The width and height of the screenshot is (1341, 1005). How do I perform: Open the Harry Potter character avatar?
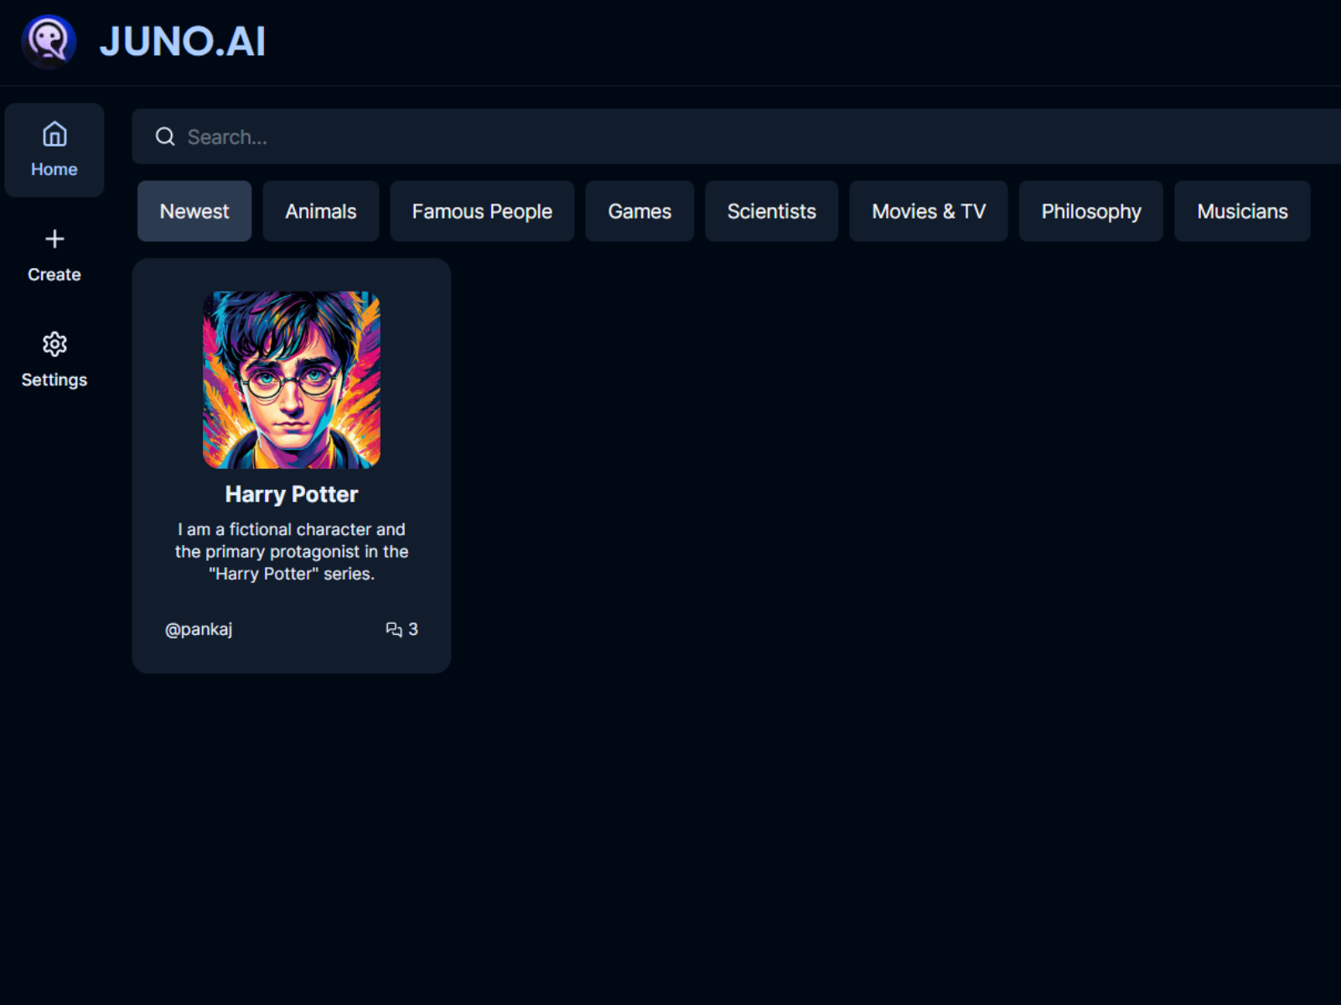[292, 379]
